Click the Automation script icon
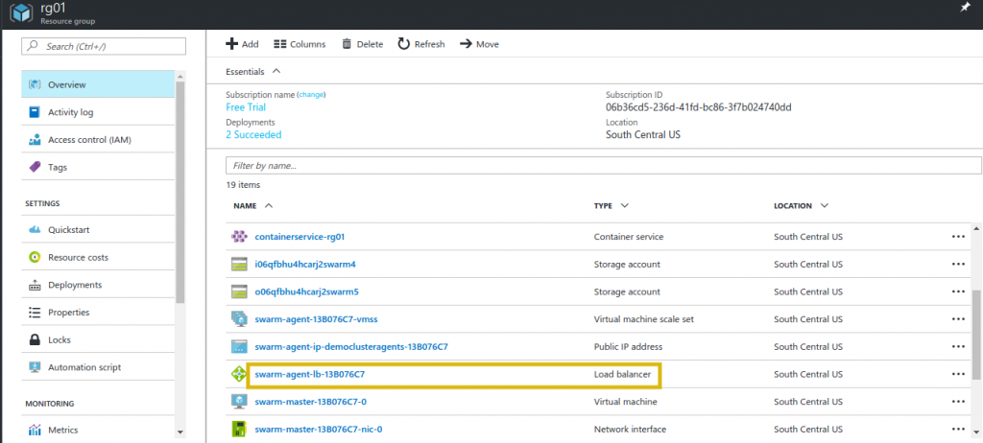This screenshot has height=443, width=983. 36,367
